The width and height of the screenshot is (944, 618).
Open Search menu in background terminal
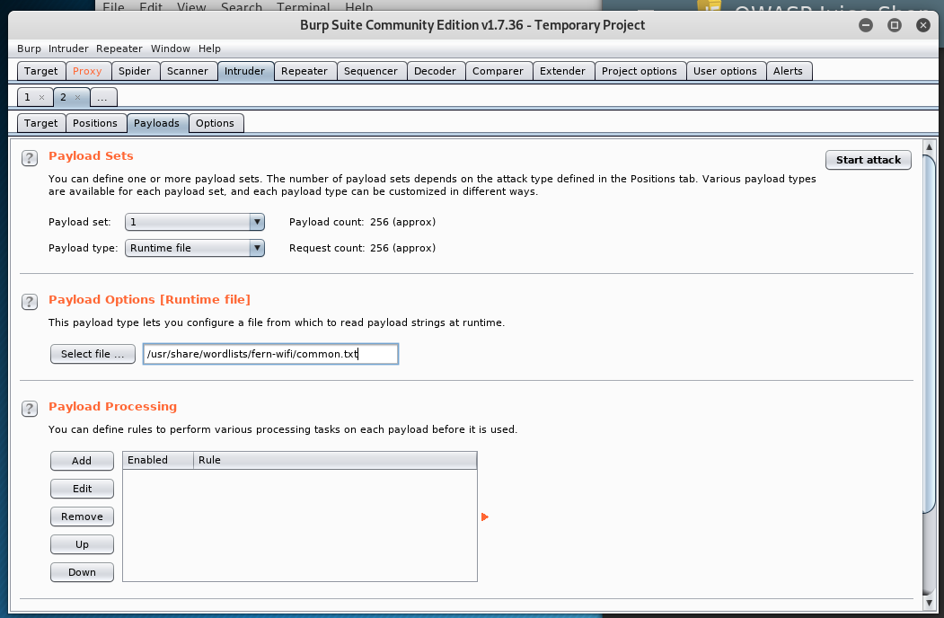pyautogui.click(x=242, y=6)
